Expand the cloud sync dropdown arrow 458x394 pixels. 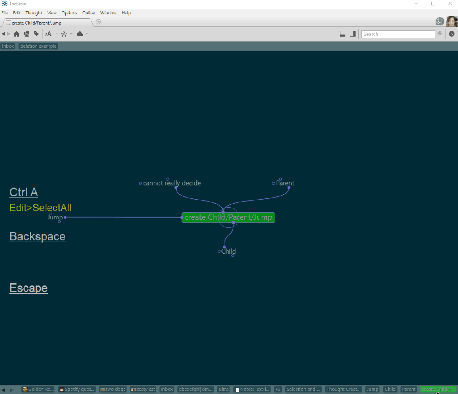[87, 34]
